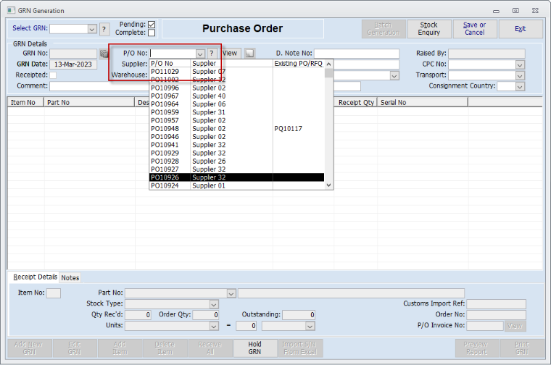Switch to the Receipt Details tab
The height and width of the screenshot is (365, 551).
point(35,277)
